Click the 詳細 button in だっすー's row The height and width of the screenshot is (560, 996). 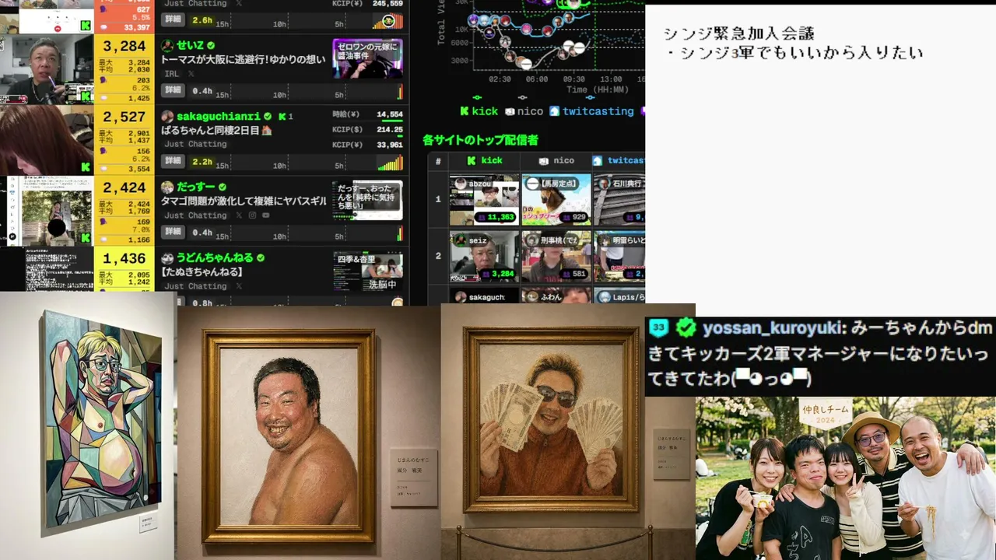point(173,233)
